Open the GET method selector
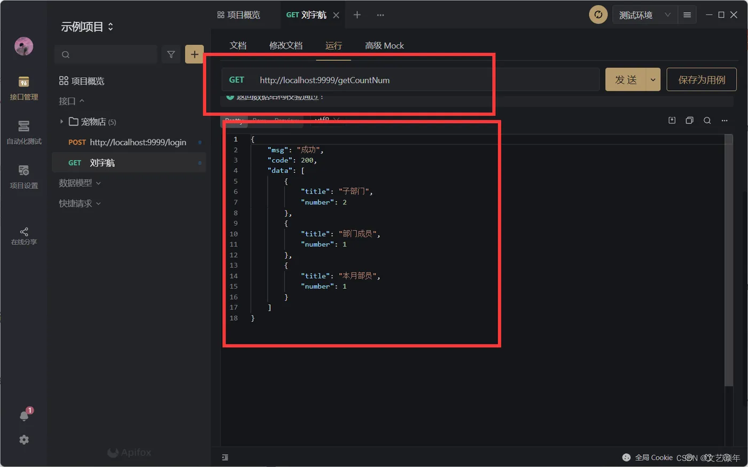The height and width of the screenshot is (467, 748). click(237, 80)
